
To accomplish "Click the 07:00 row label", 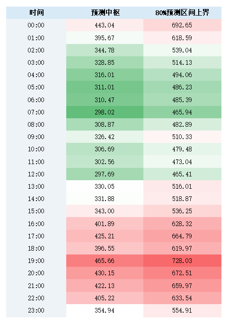I will (x=36, y=112).
